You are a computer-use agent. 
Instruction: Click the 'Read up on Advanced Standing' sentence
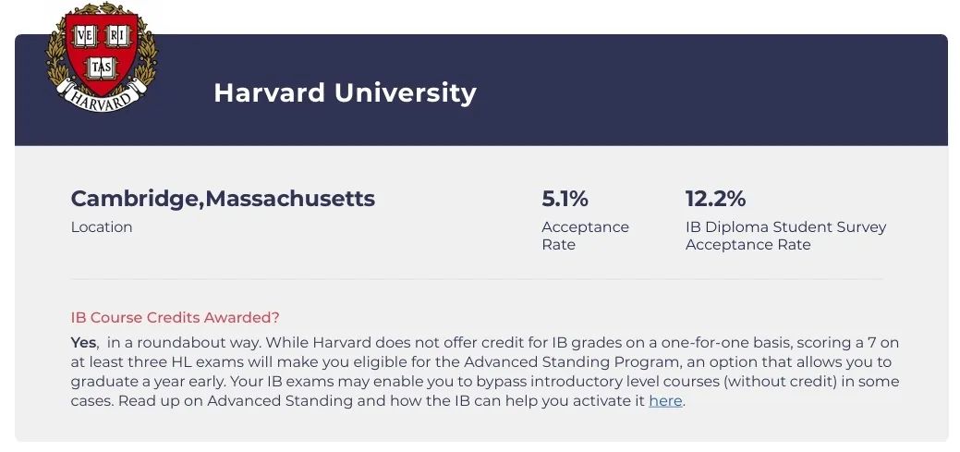[235, 401]
